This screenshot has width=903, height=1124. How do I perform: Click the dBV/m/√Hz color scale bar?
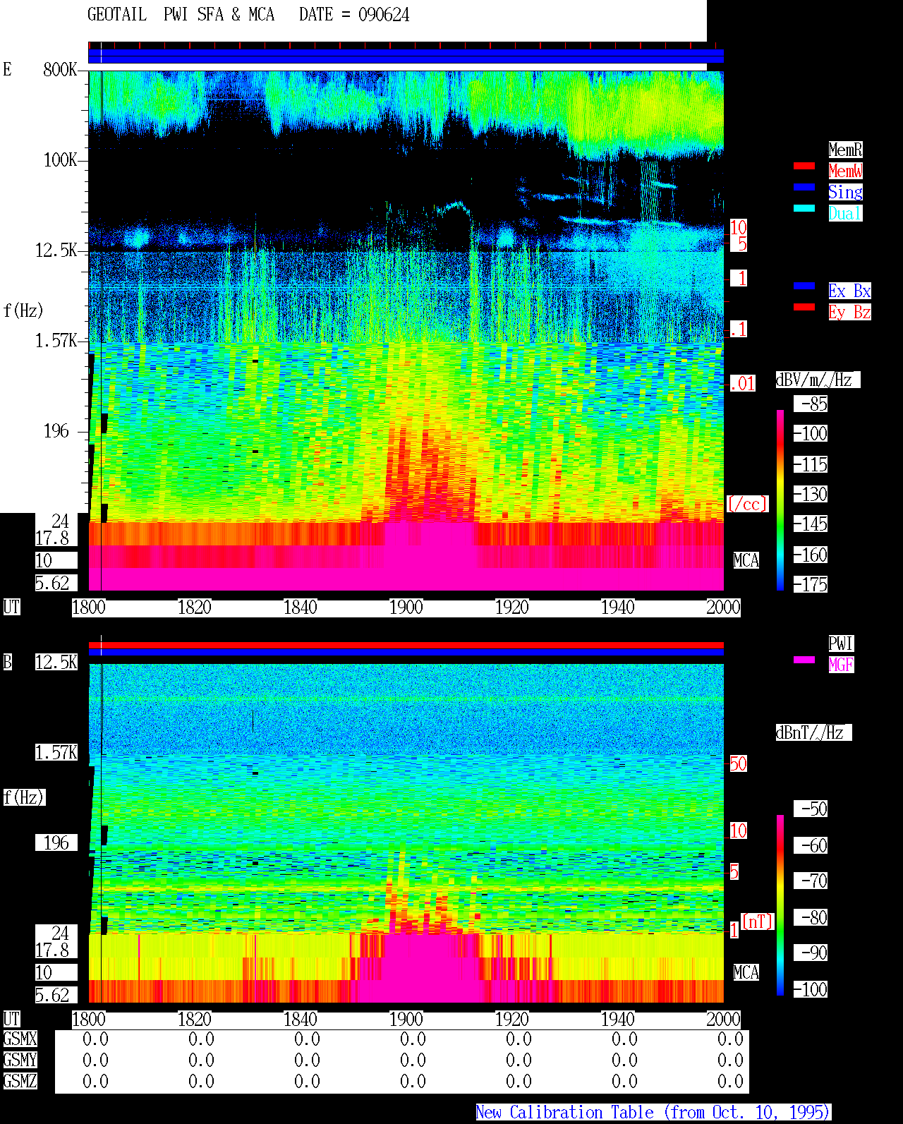(x=780, y=500)
